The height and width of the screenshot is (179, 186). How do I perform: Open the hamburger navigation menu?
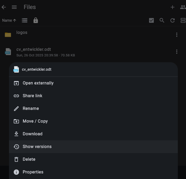pyautogui.click(x=14, y=7)
